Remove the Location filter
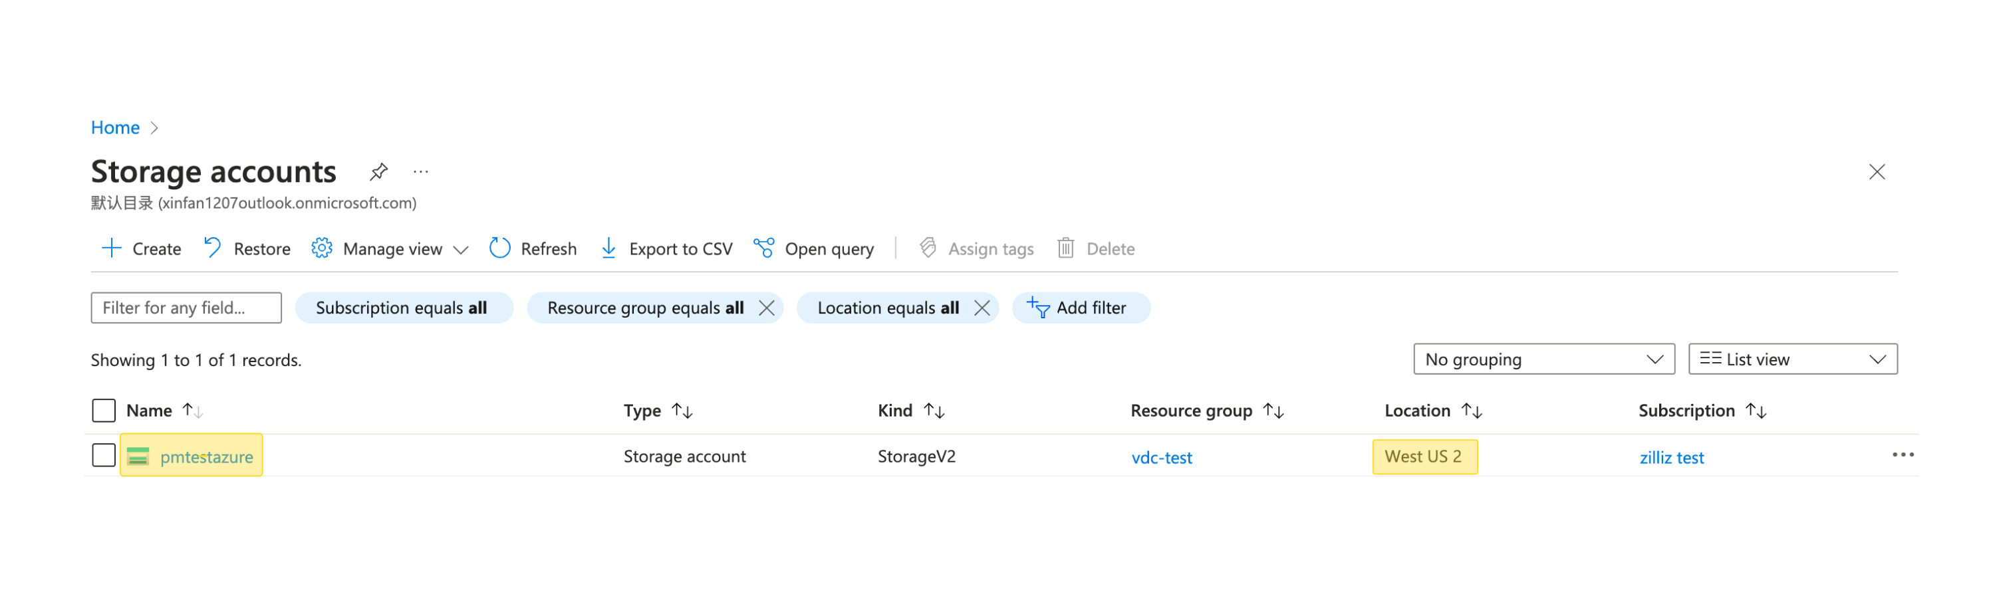Image resolution: width=1995 pixels, height=596 pixels. pyautogui.click(x=982, y=307)
